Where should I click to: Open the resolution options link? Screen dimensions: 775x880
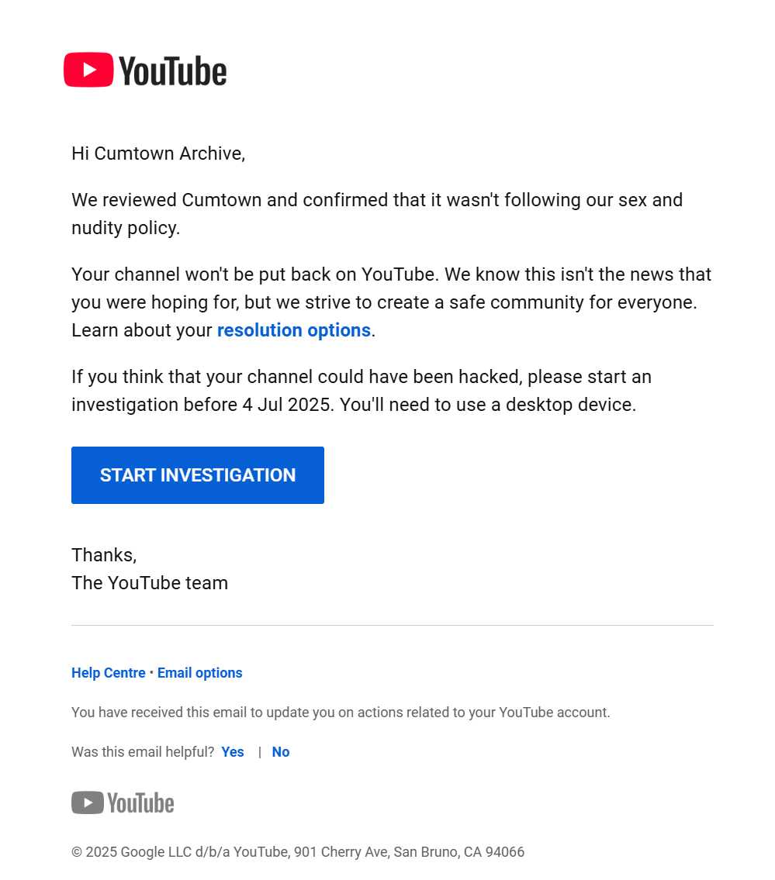[x=294, y=330]
